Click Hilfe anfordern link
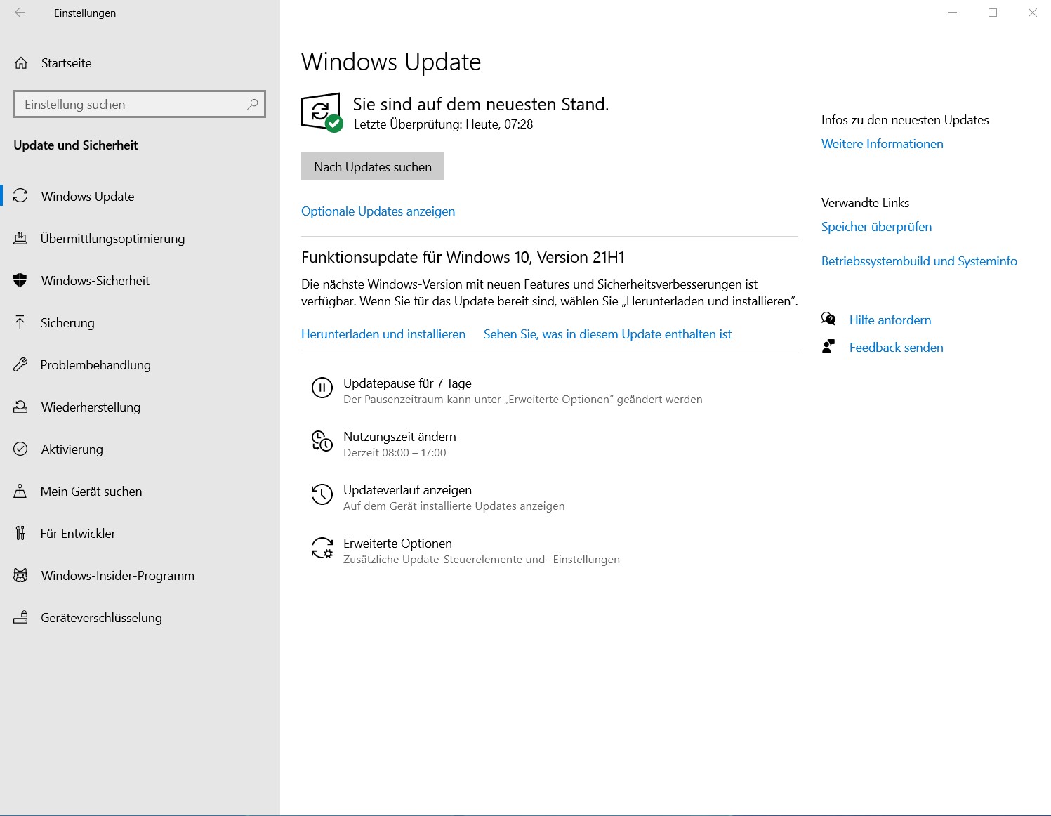Screen dimensions: 1051x816 890,320
